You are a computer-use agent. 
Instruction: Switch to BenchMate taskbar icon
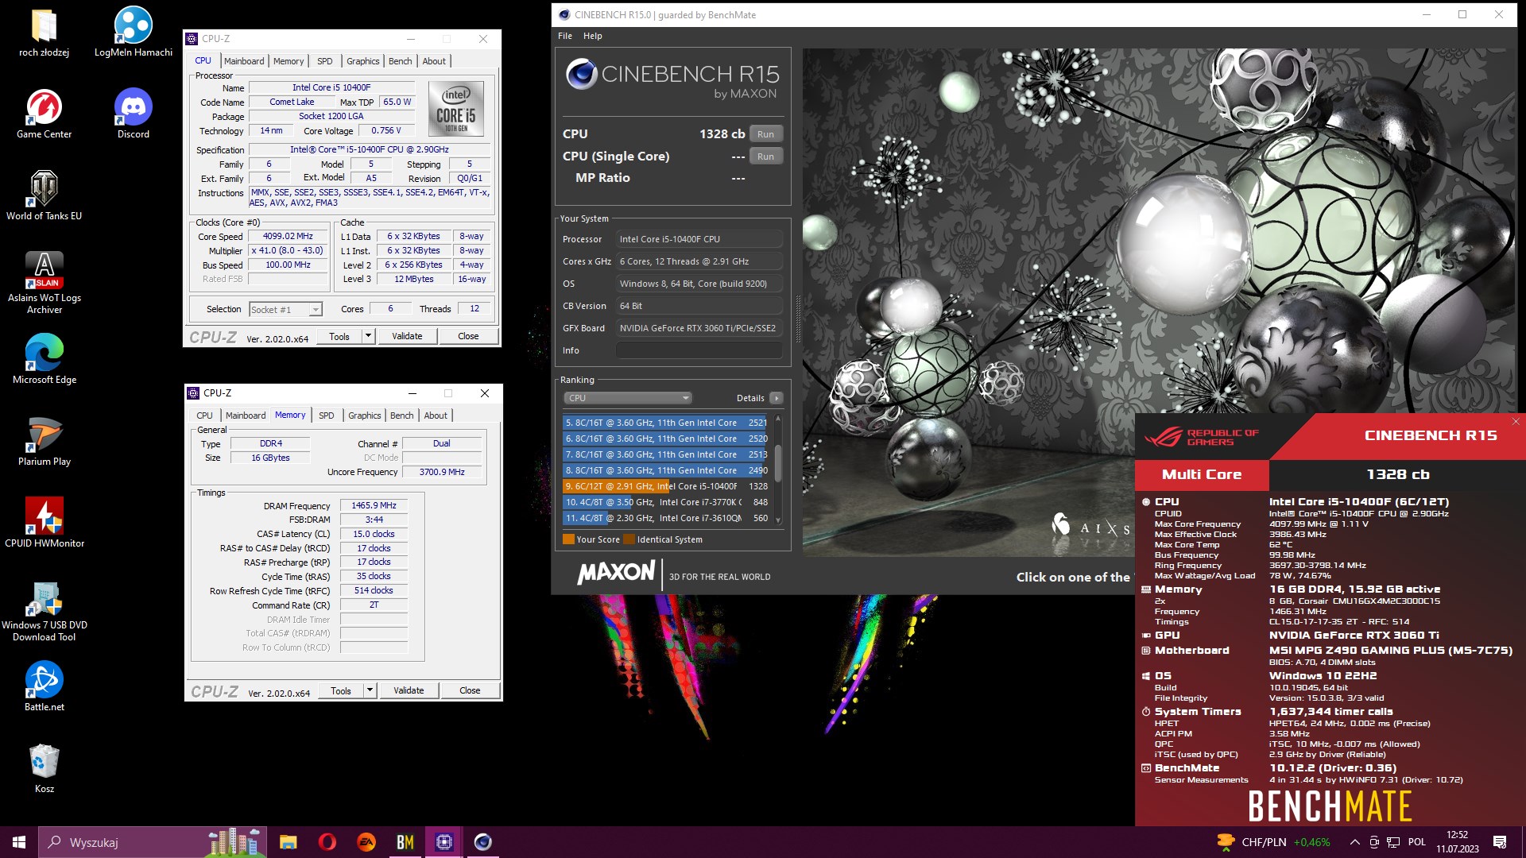coord(405,842)
